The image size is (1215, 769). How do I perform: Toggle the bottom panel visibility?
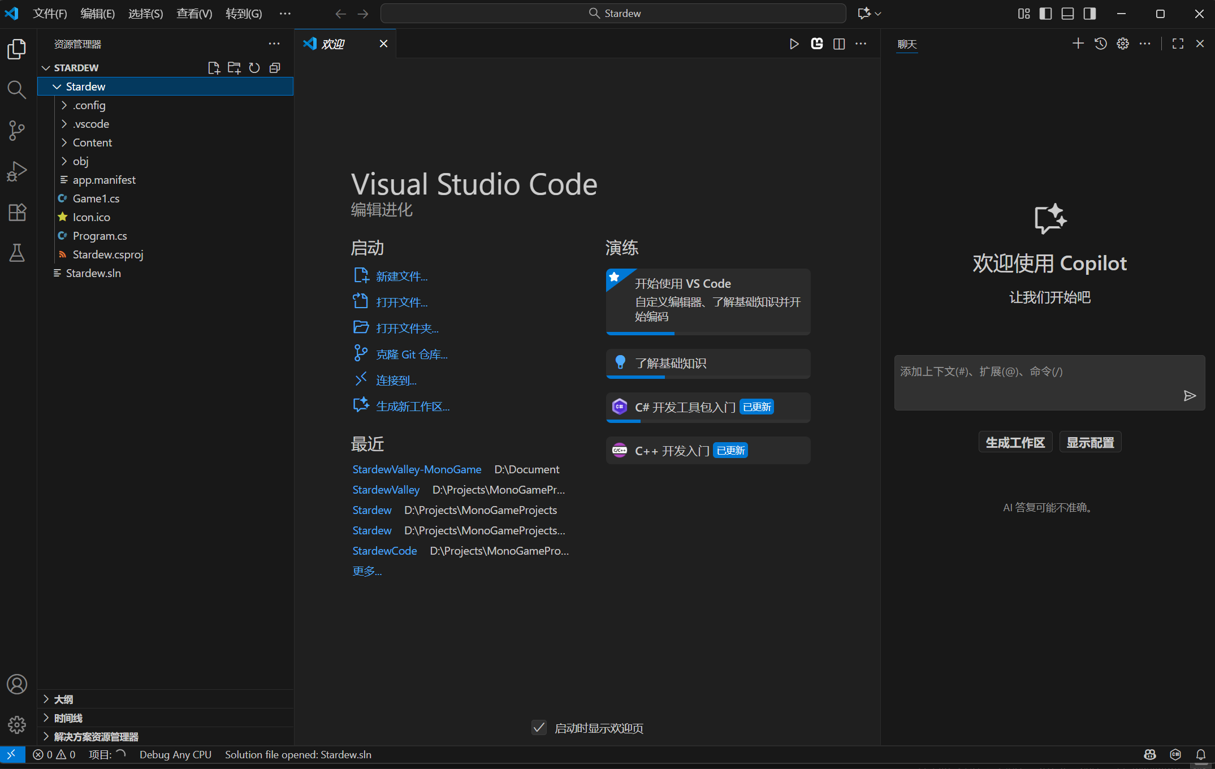tap(1067, 14)
